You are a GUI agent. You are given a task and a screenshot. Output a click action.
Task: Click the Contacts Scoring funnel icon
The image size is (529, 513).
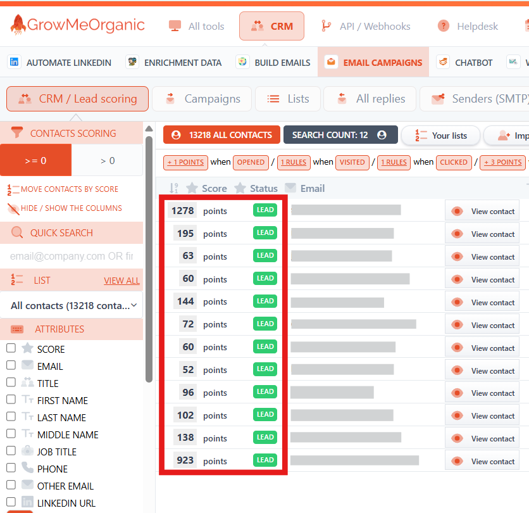(17, 132)
